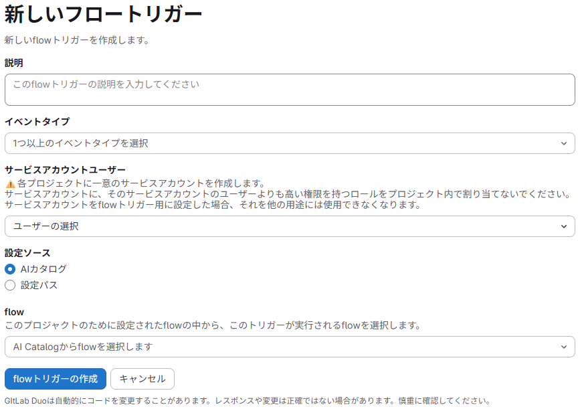Select the 設定パス radio option
This screenshot has height=411, width=580.
click(10, 285)
